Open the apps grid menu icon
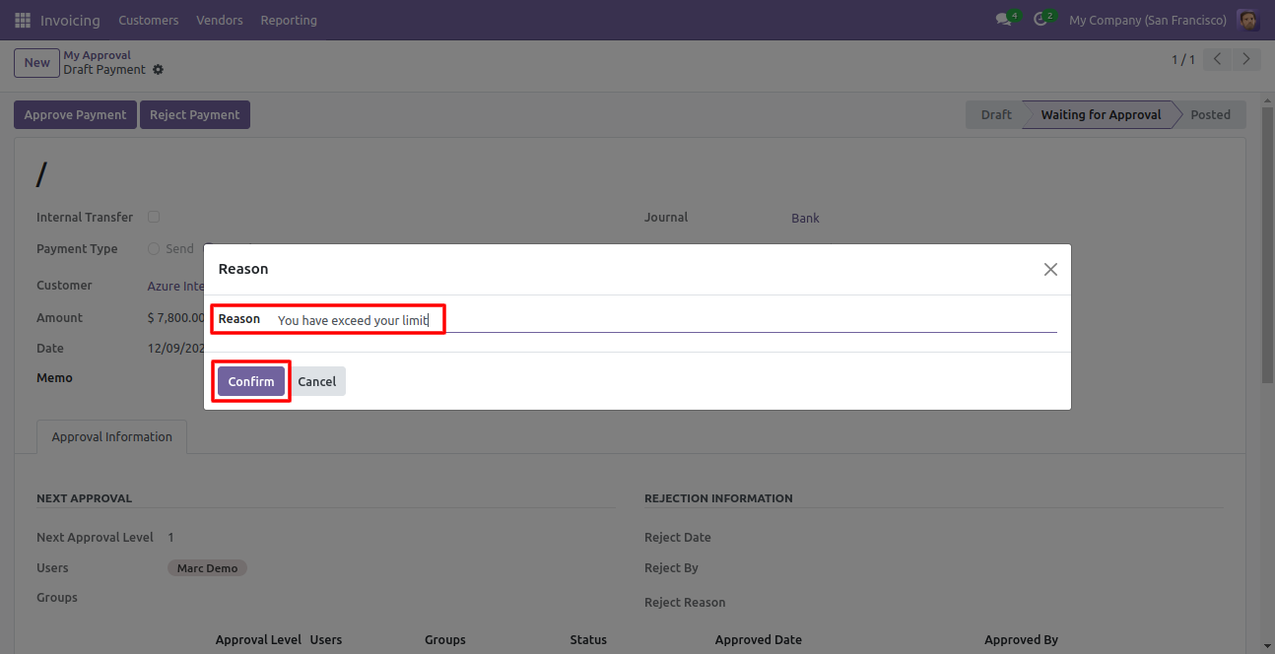Viewport: 1275px width, 654px height. [23, 20]
